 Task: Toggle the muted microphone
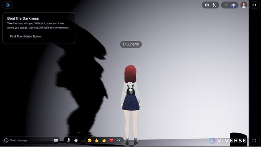coord(69,140)
